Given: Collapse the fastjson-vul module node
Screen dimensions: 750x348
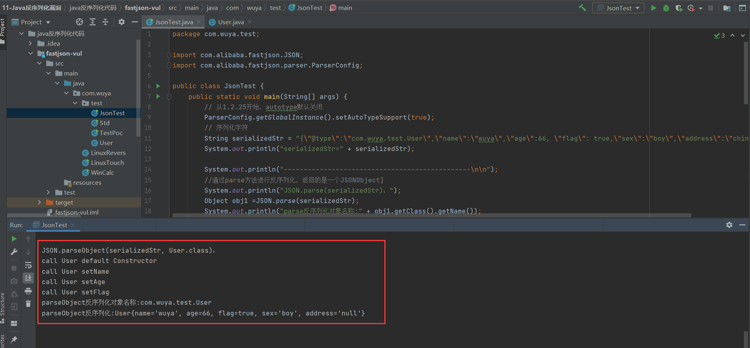Looking at the screenshot, I should click(31, 53).
